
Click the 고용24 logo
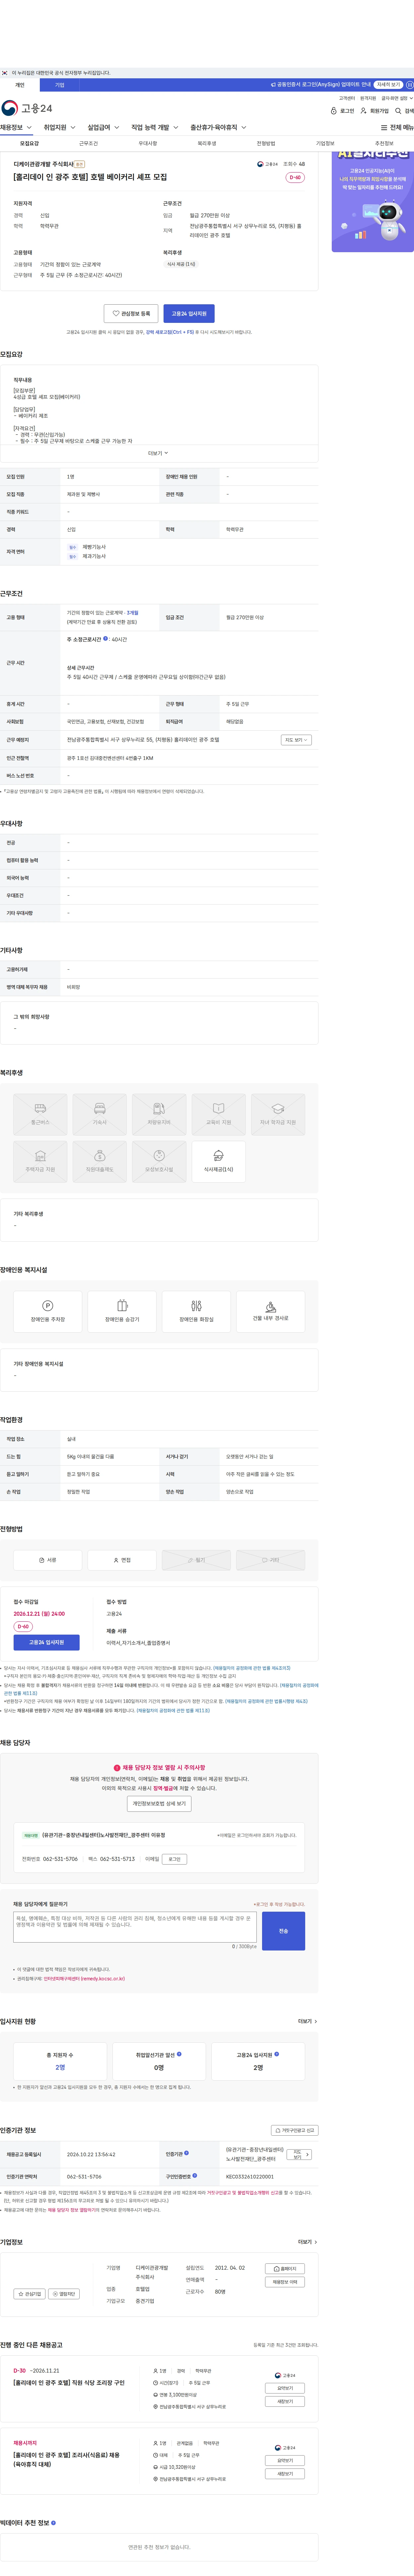coord(27,108)
